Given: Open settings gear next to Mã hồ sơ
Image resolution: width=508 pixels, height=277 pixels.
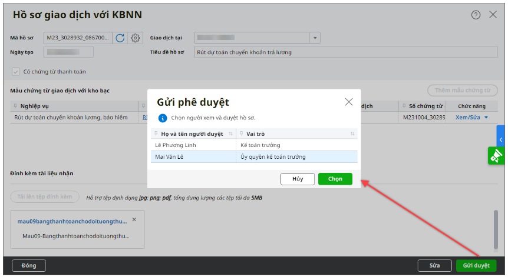Looking at the screenshot, I should tap(135, 38).
